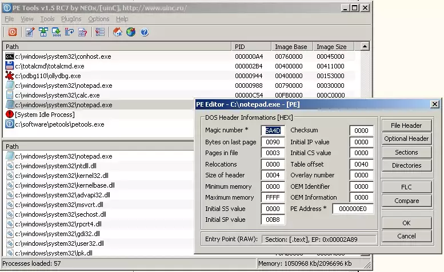Select the highlighted notepad.exe process row
This screenshot has height=272, width=444.
[x=99, y=105]
